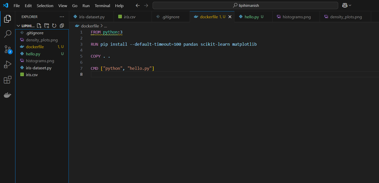Click the RUN keyword on line 3

pos(95,44)
